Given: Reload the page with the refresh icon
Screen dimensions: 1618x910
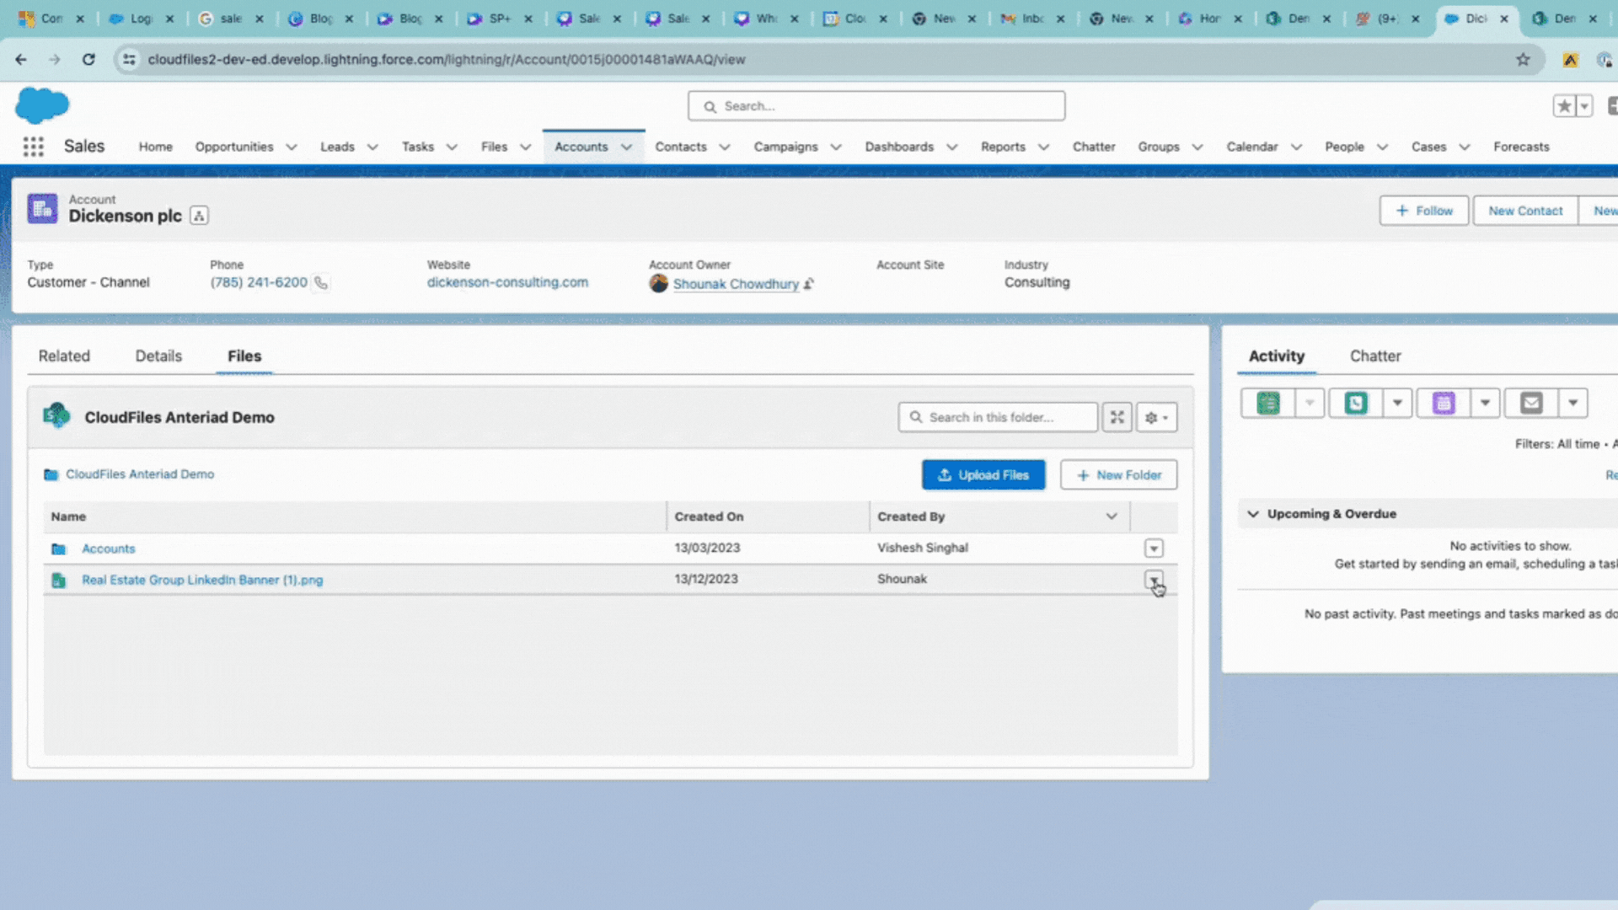Looking at the screenshot, I should coord(88,59).
